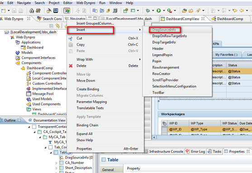The height and width of the screenshot is (173, 252).
Task: Click the Back navigation arrow icon
Action: 242,11
